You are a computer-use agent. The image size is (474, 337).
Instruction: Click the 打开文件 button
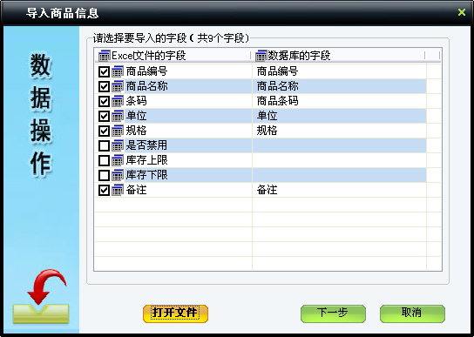tap(175, 313)
